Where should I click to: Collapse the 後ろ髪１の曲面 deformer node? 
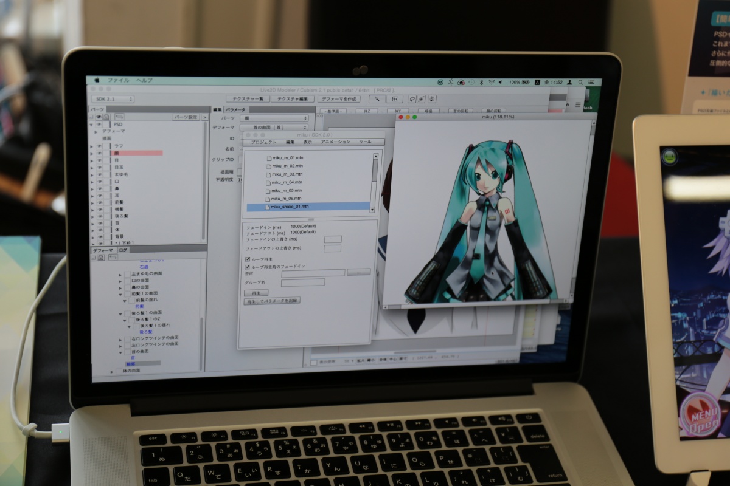(120, 313)
